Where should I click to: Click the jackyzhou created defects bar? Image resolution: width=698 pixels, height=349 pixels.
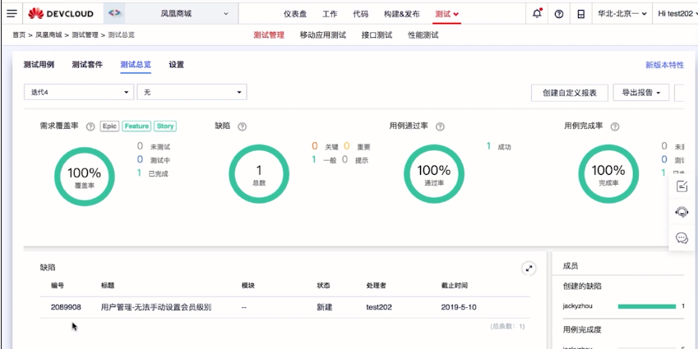click(x=647, y=306)
